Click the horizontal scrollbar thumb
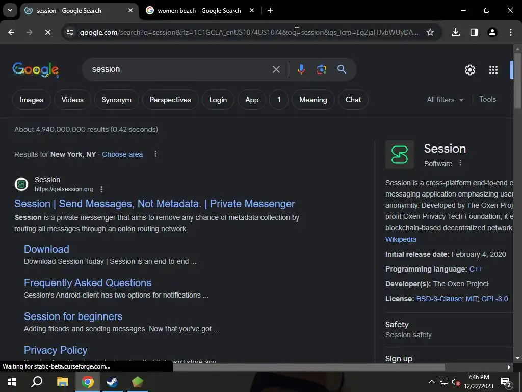522x392 pixels. [308, 367]
